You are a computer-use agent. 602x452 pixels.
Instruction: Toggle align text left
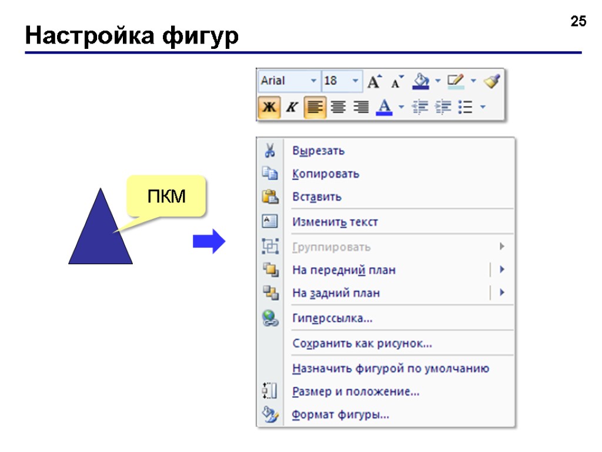315,107
